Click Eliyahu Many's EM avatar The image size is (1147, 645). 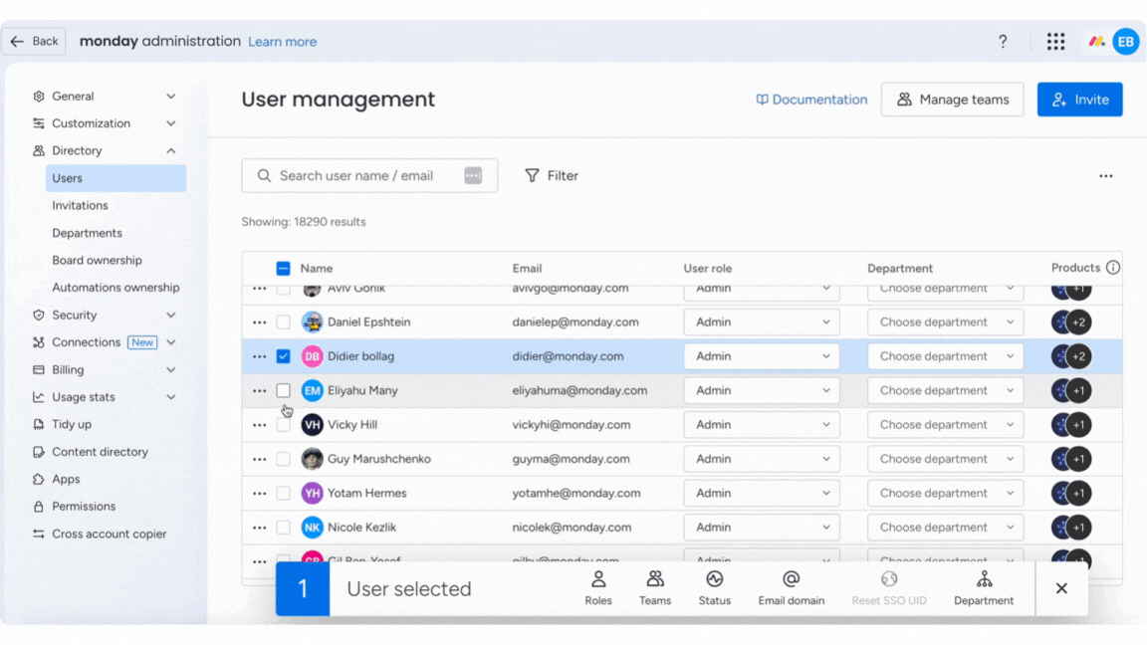tap(313, 390)
